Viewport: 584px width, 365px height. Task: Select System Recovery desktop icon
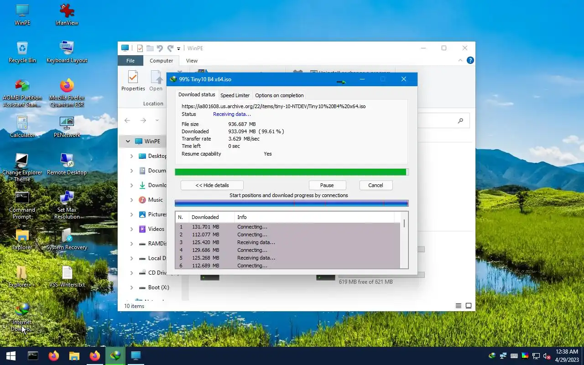pyautogui.click(x=67, y=239)
